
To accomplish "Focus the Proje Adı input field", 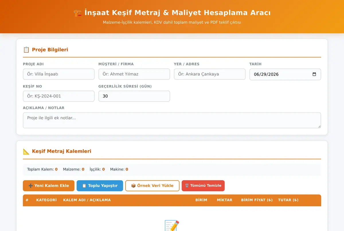I will point(59,74).
